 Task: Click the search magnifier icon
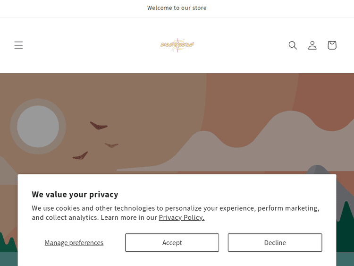(x=293, y=45)
